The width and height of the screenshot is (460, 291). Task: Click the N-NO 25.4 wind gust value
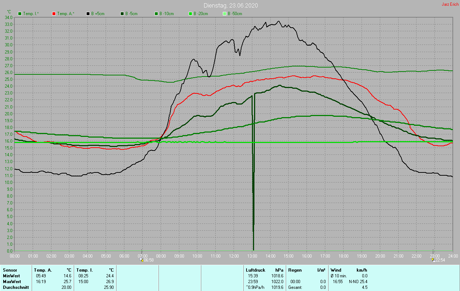pos(358,282)
